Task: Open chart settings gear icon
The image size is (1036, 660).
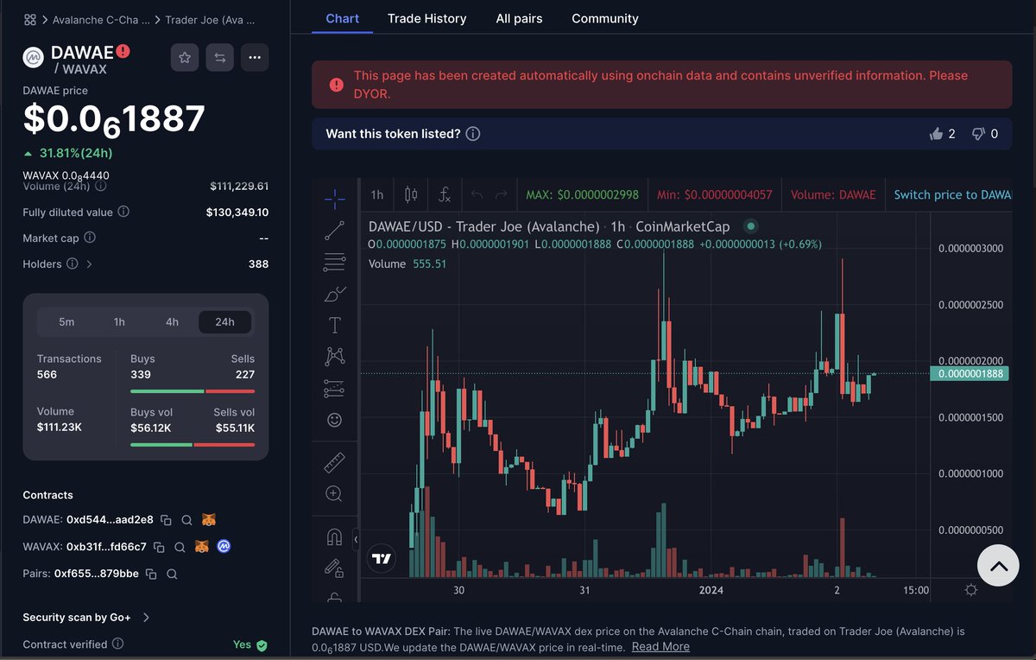Action: pos(971,590)
